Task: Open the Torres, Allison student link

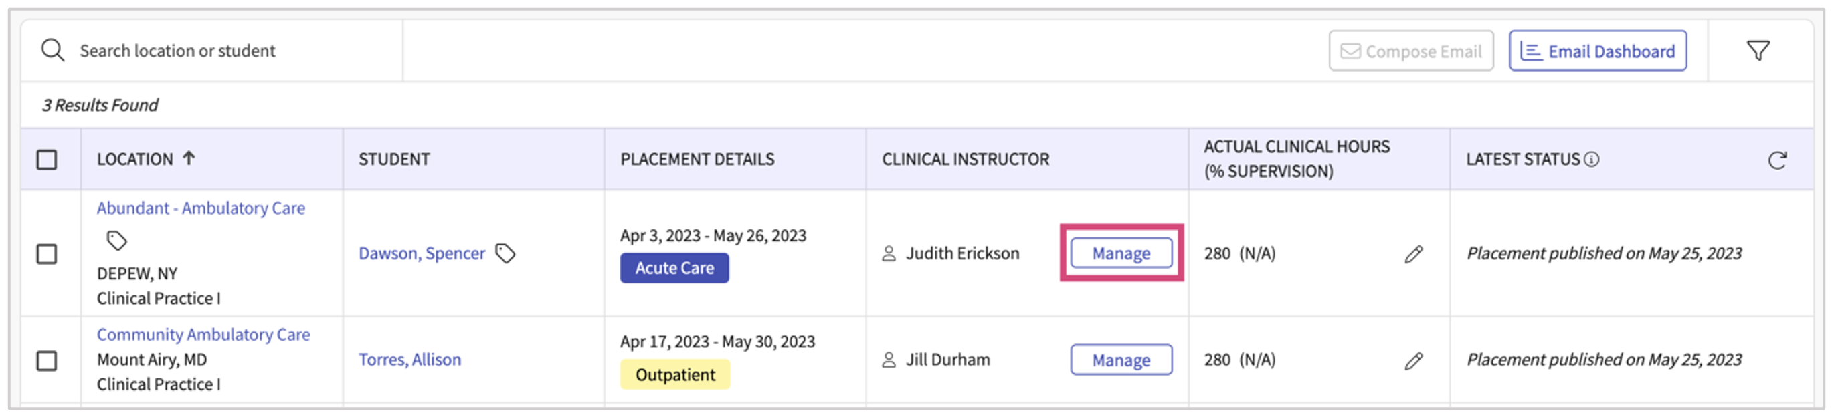Action: tap(409, 360)
